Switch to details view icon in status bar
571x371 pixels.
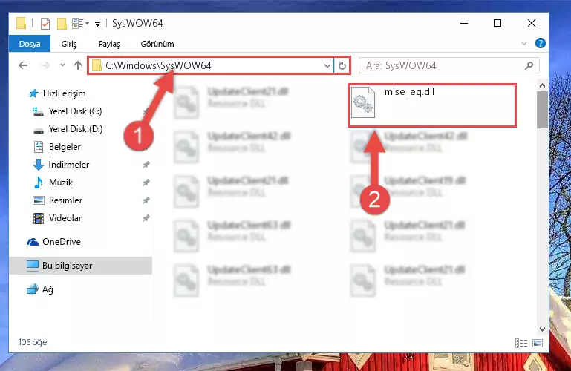pyautogui.click(x=521, y=343)
